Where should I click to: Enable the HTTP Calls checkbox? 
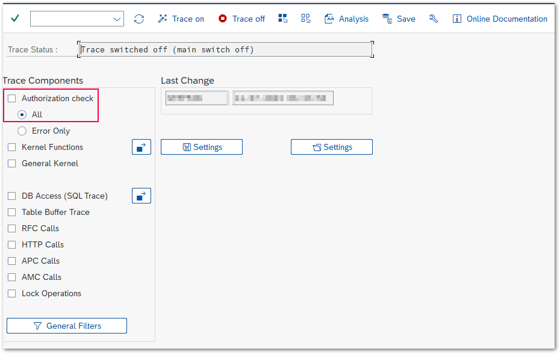12,244
